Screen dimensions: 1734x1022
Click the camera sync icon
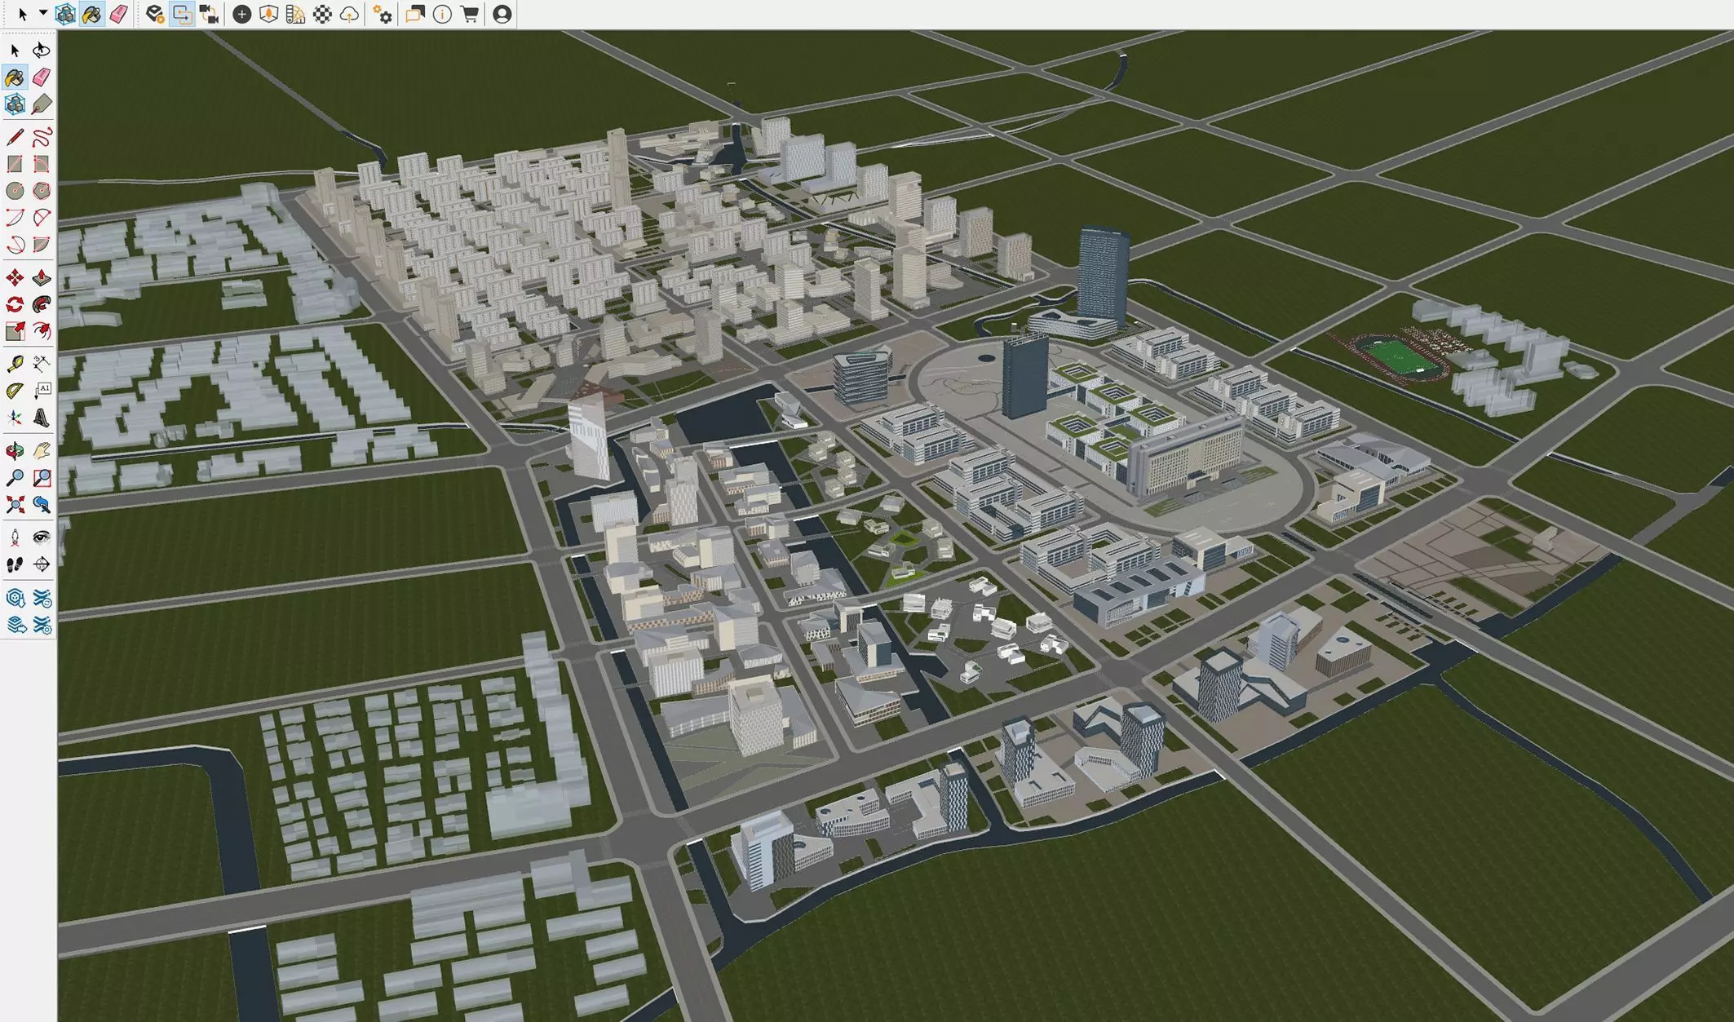(209, 14)
